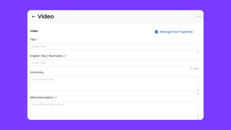Click the small Video section label
Screen dimensions: 231x130
coord(34,31)
